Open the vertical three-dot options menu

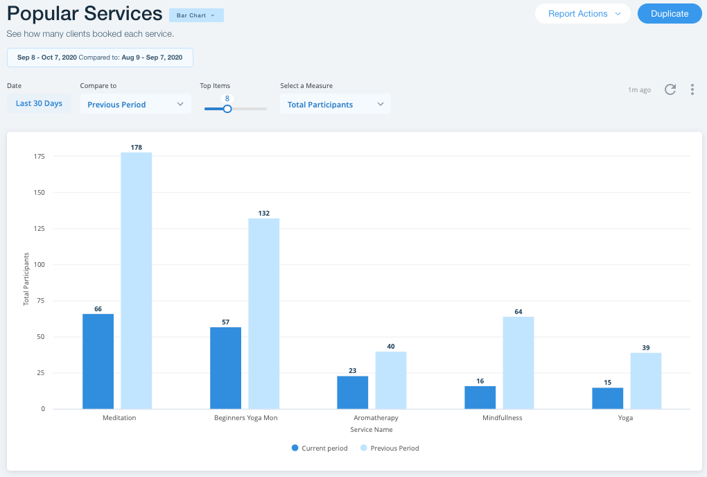[x=692, y=89]
